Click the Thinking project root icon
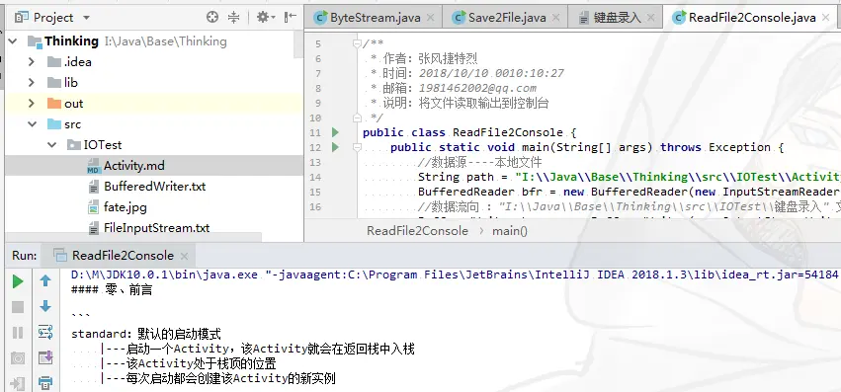The height and width of the screenshot is (392, 841). (x=35, y=41)
